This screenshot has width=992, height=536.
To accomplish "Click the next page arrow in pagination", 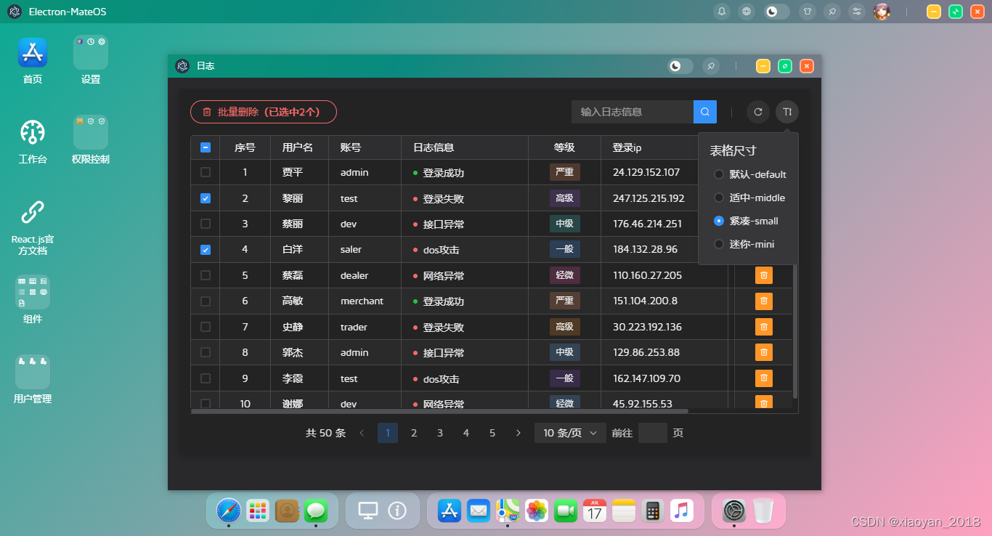I will click(x=519, y=433).
